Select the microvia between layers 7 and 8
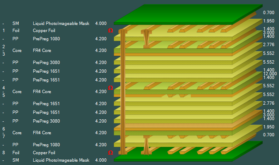Viewport: 279px width, 165px height. 146,145
